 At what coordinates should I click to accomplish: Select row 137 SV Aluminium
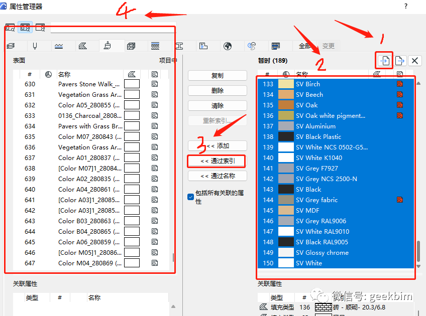tap(336, 126)
